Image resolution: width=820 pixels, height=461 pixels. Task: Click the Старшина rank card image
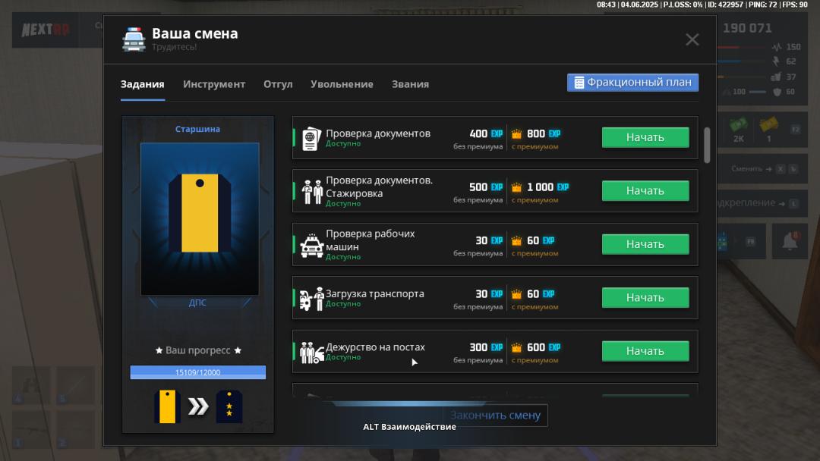point(199,218)
